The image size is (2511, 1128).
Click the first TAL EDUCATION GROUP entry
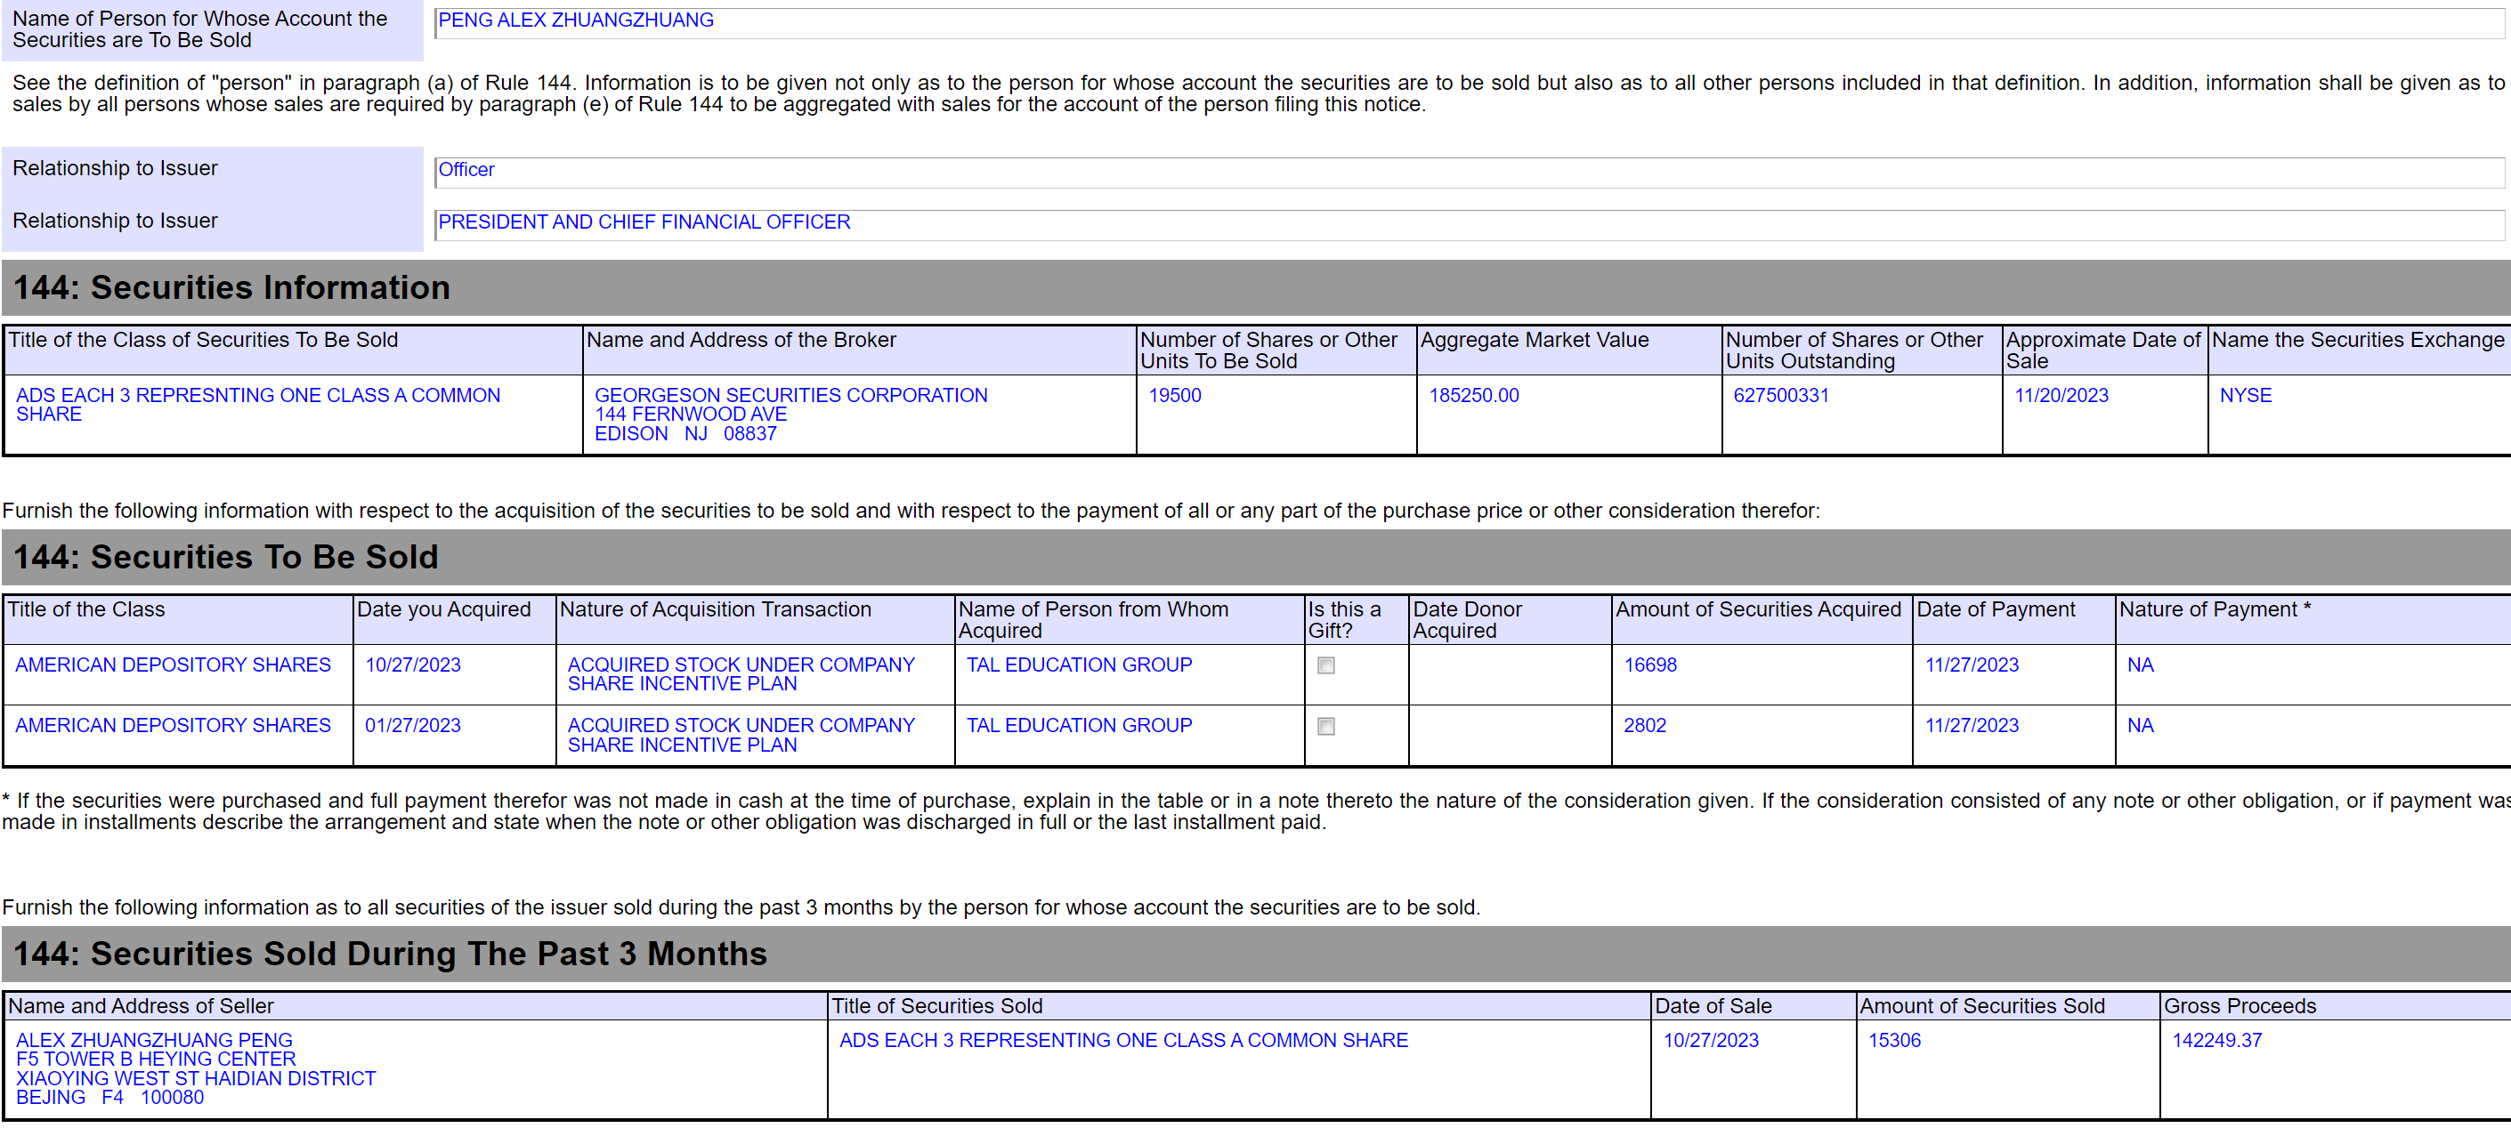click(x=1078, y=665)
